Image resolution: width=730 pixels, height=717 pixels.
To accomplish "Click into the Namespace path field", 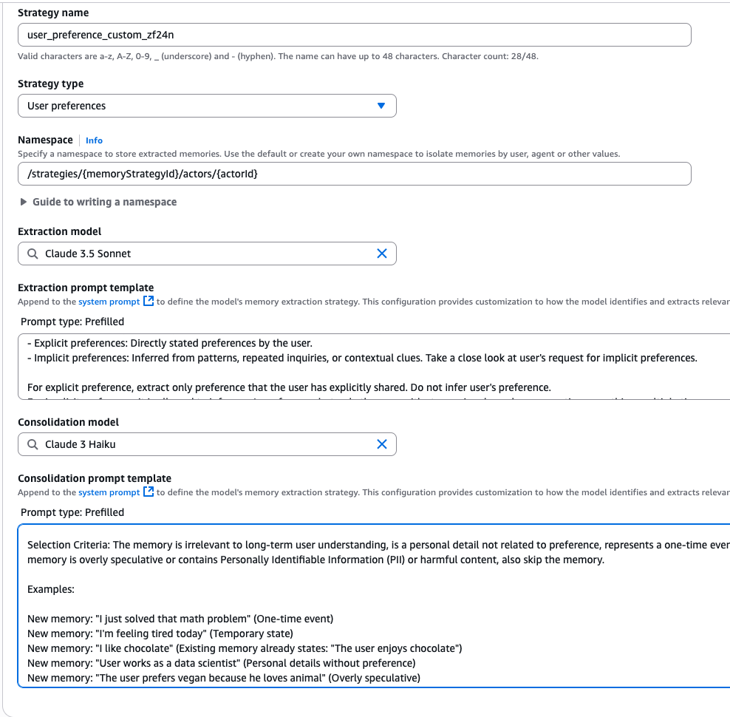I will [x=354, y=174].
